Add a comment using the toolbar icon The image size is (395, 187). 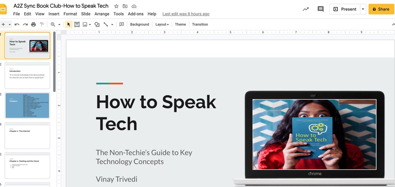pos(121,24)
